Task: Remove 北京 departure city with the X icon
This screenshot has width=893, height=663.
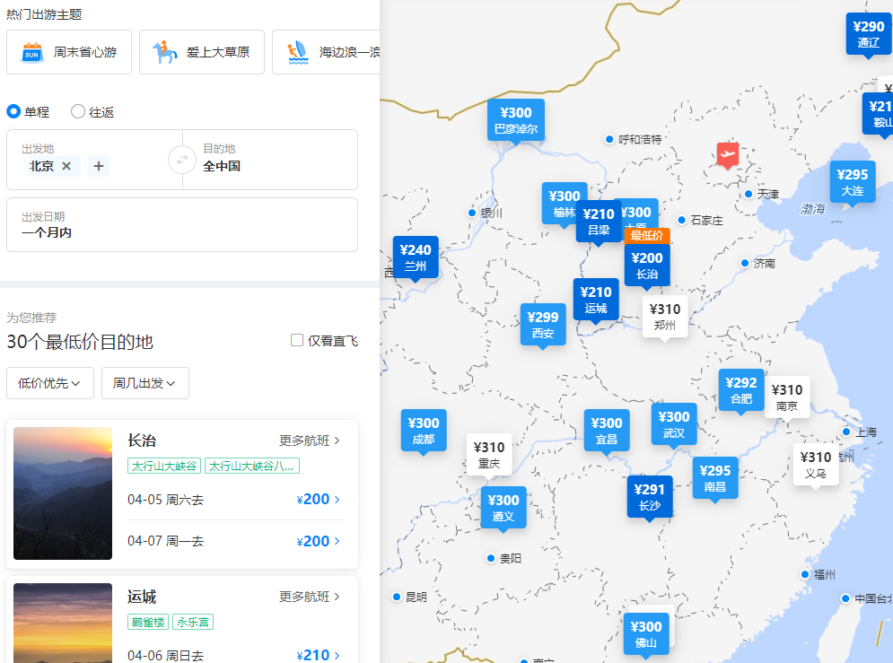Action: (66, 166)
